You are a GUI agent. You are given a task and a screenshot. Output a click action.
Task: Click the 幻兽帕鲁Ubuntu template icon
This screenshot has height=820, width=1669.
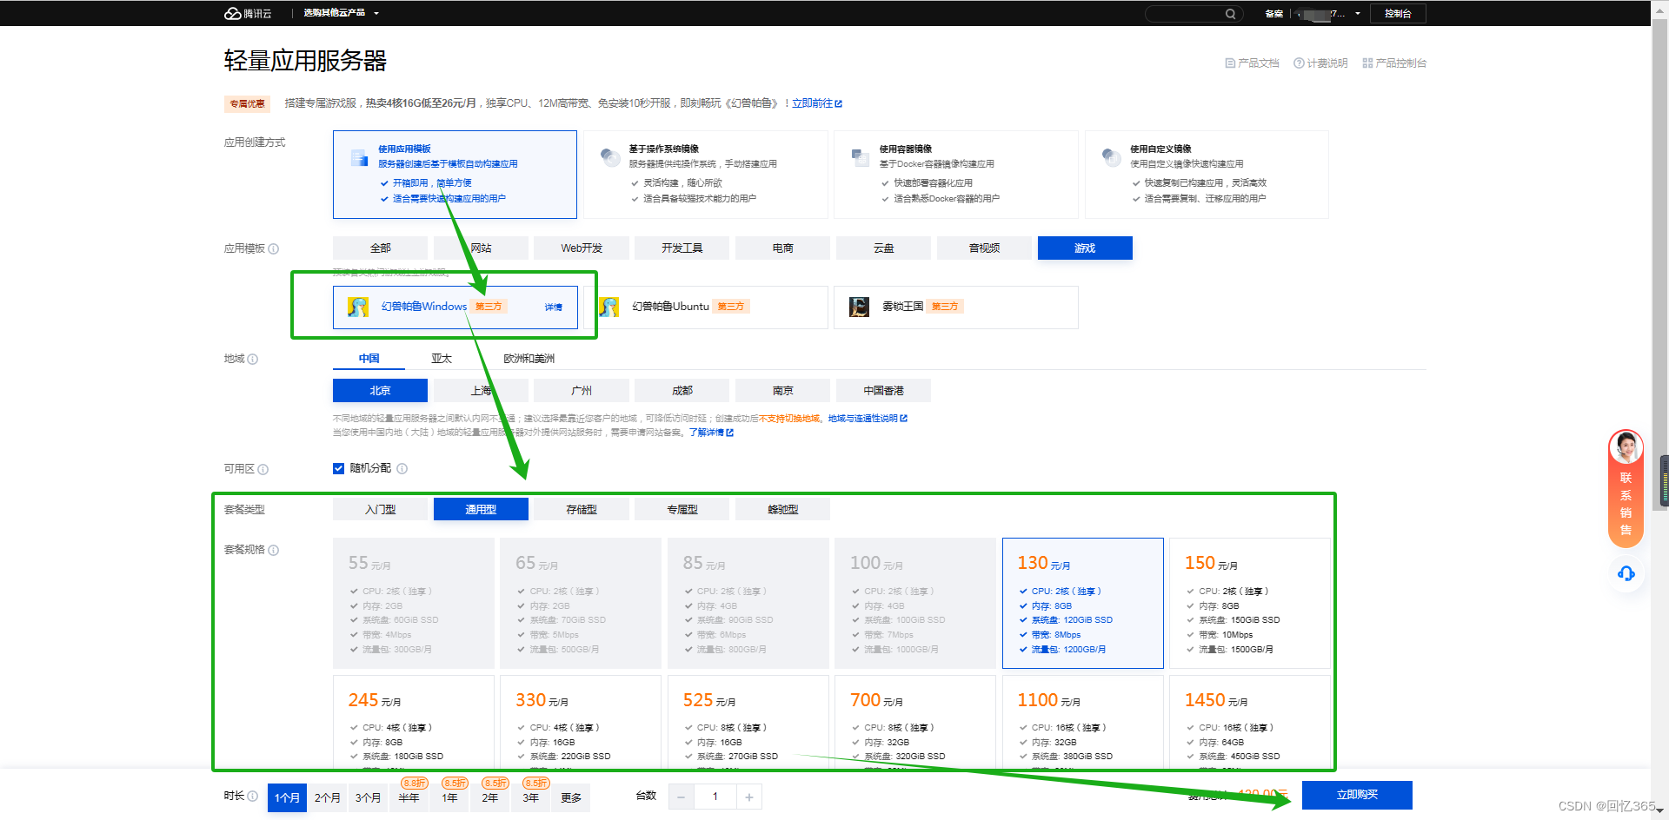[608, 307]
